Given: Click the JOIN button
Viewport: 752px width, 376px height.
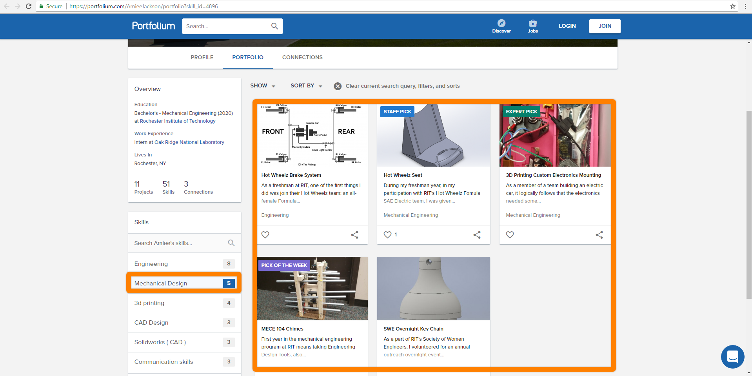Looking at the screenshot, I should 605,26.
